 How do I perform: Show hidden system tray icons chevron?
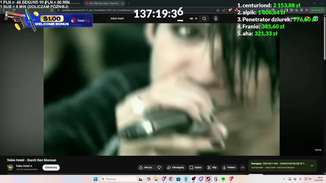[x=284, y=179]
